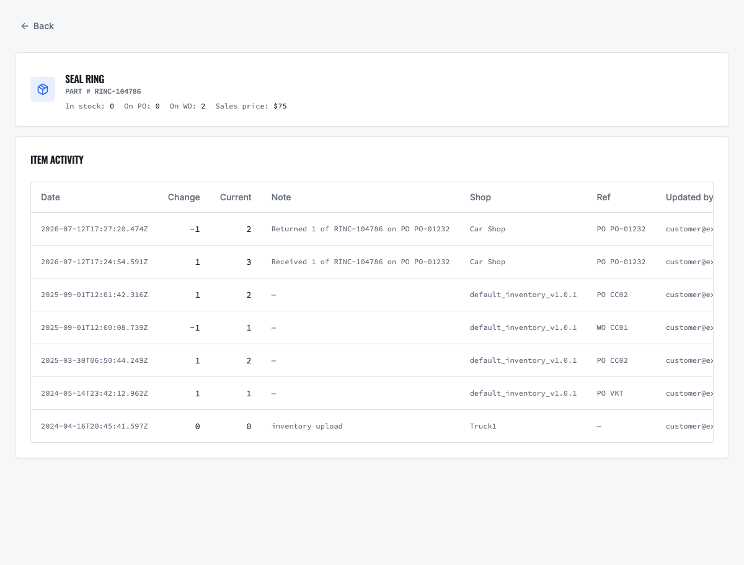Screen dimensions: 744x565
Task: Click the SEAL RING item title
Action: pos(85,79)
